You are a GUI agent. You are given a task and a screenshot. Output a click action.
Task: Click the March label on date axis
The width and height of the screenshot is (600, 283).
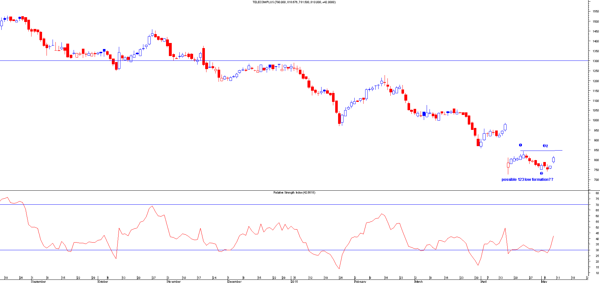[419, 281]
